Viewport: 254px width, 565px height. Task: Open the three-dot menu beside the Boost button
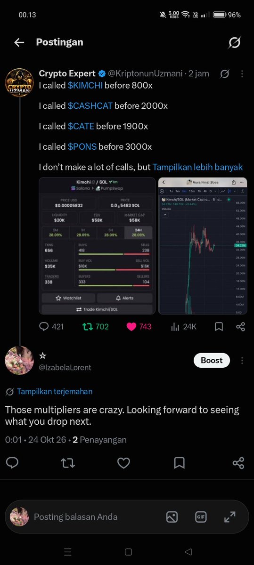[242, 360]
